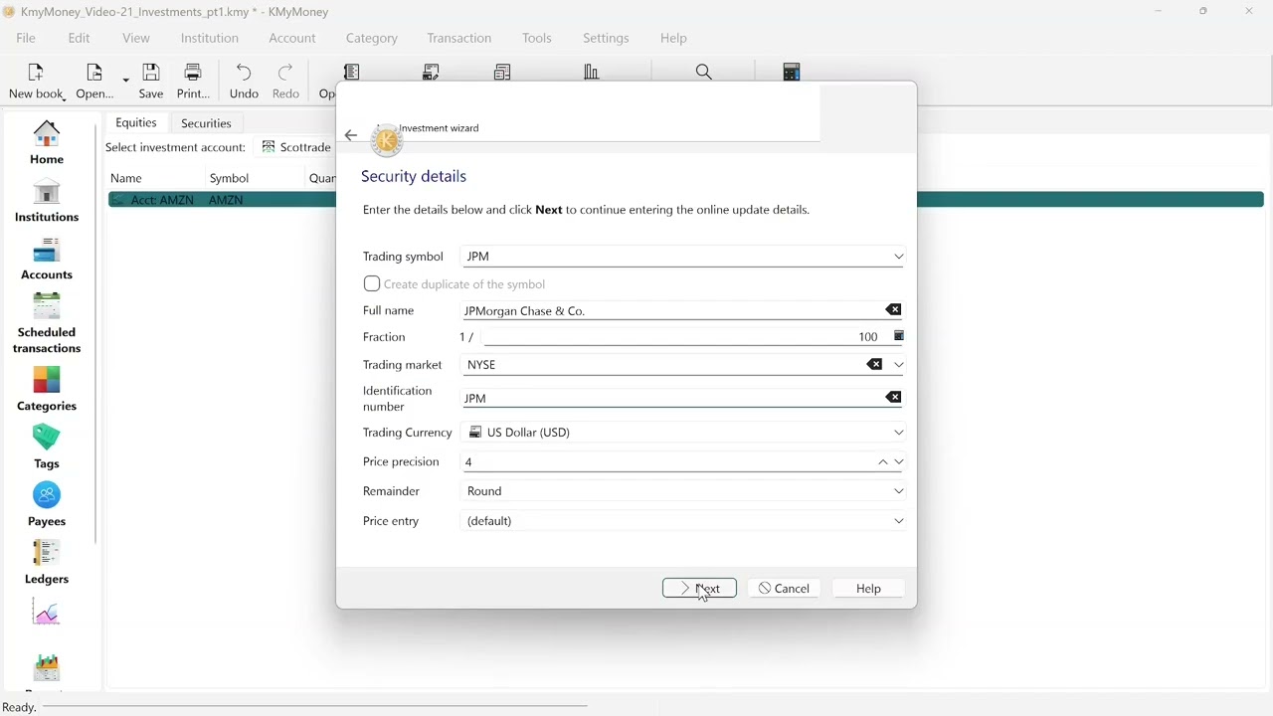Clear the Trading market field
This screenshot has height=716, width=1273.
pos(874,365)
